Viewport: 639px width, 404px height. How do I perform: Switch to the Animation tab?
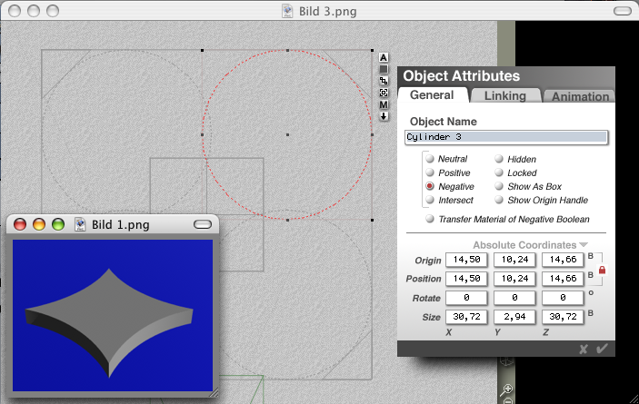coord(580,96)
